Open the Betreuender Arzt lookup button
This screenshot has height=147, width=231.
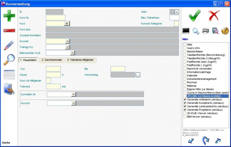click(72, 53)
